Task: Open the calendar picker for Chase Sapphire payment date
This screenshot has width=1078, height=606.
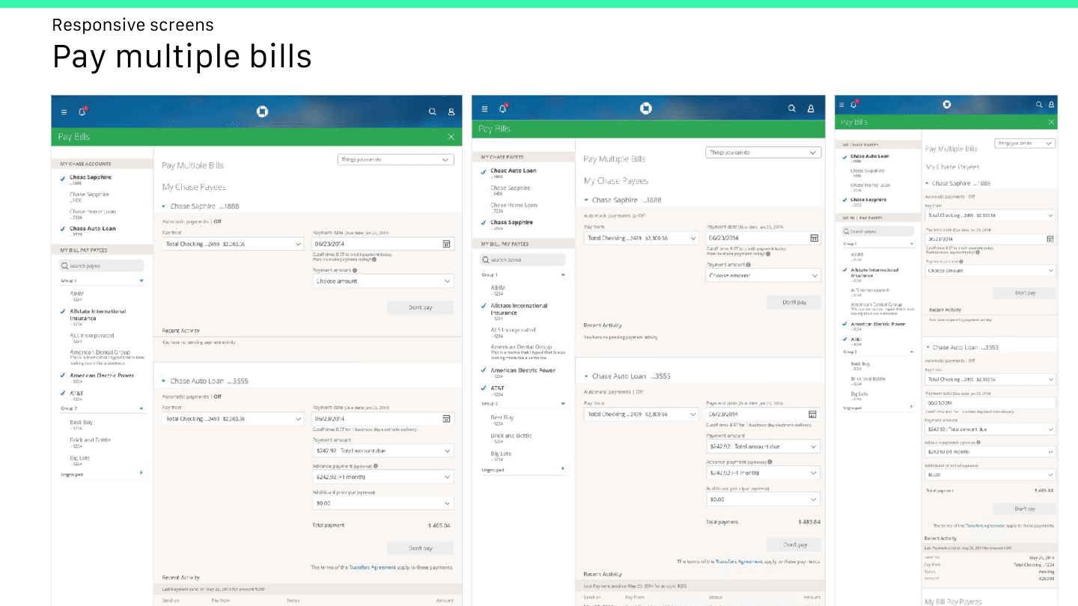Action: 447,243
